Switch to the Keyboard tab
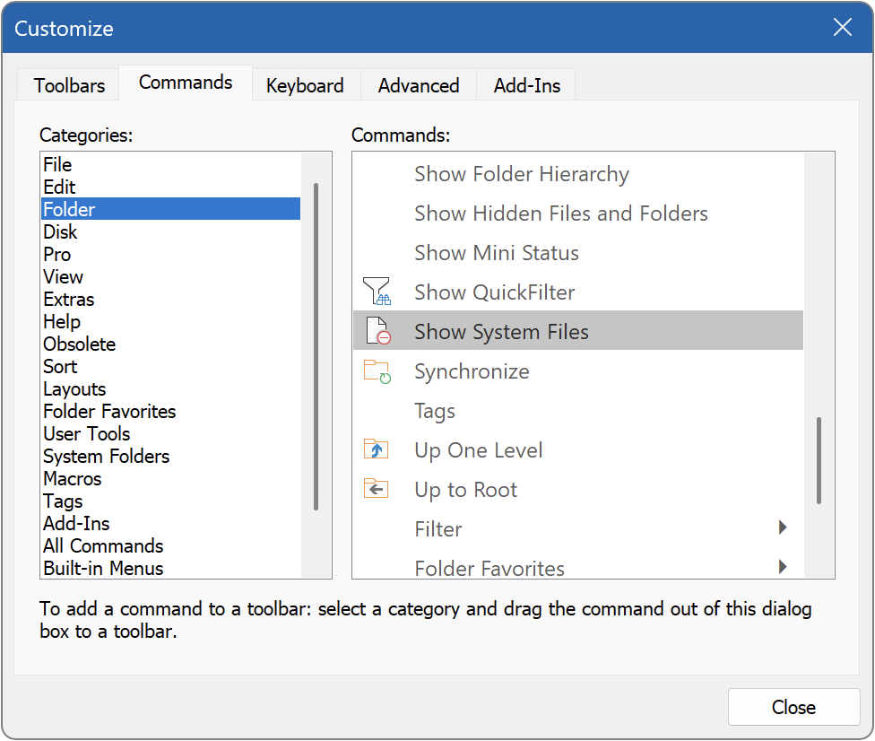Screen dimensions: 875x741 tap(305, 85)
